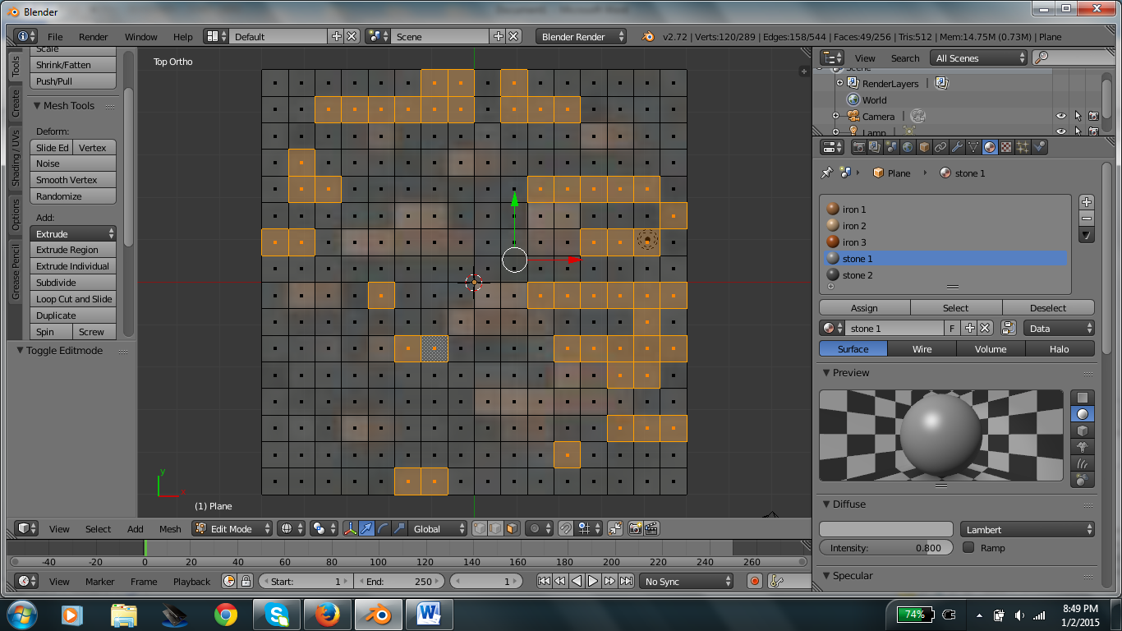The height and width of the screenshot is (631, 1122).
Task: Open the Constraints properties chain icon
Action: click(x=940, y=147)
